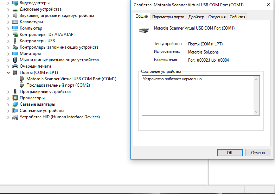Expand the Дисковые устройства node

pos(8,10)
